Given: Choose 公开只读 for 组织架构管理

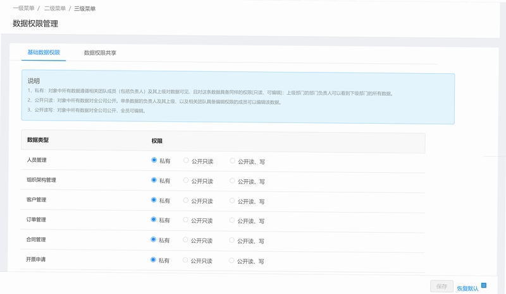Looking at the screenshot, I should [186, 180].
